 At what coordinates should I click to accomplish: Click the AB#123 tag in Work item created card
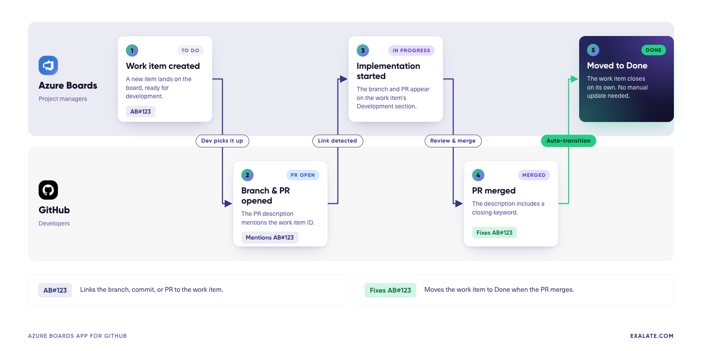(141, 111)
